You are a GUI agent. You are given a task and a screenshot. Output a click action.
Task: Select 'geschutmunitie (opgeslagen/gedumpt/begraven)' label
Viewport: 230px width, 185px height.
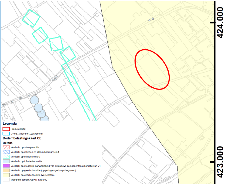click(43, 170)
